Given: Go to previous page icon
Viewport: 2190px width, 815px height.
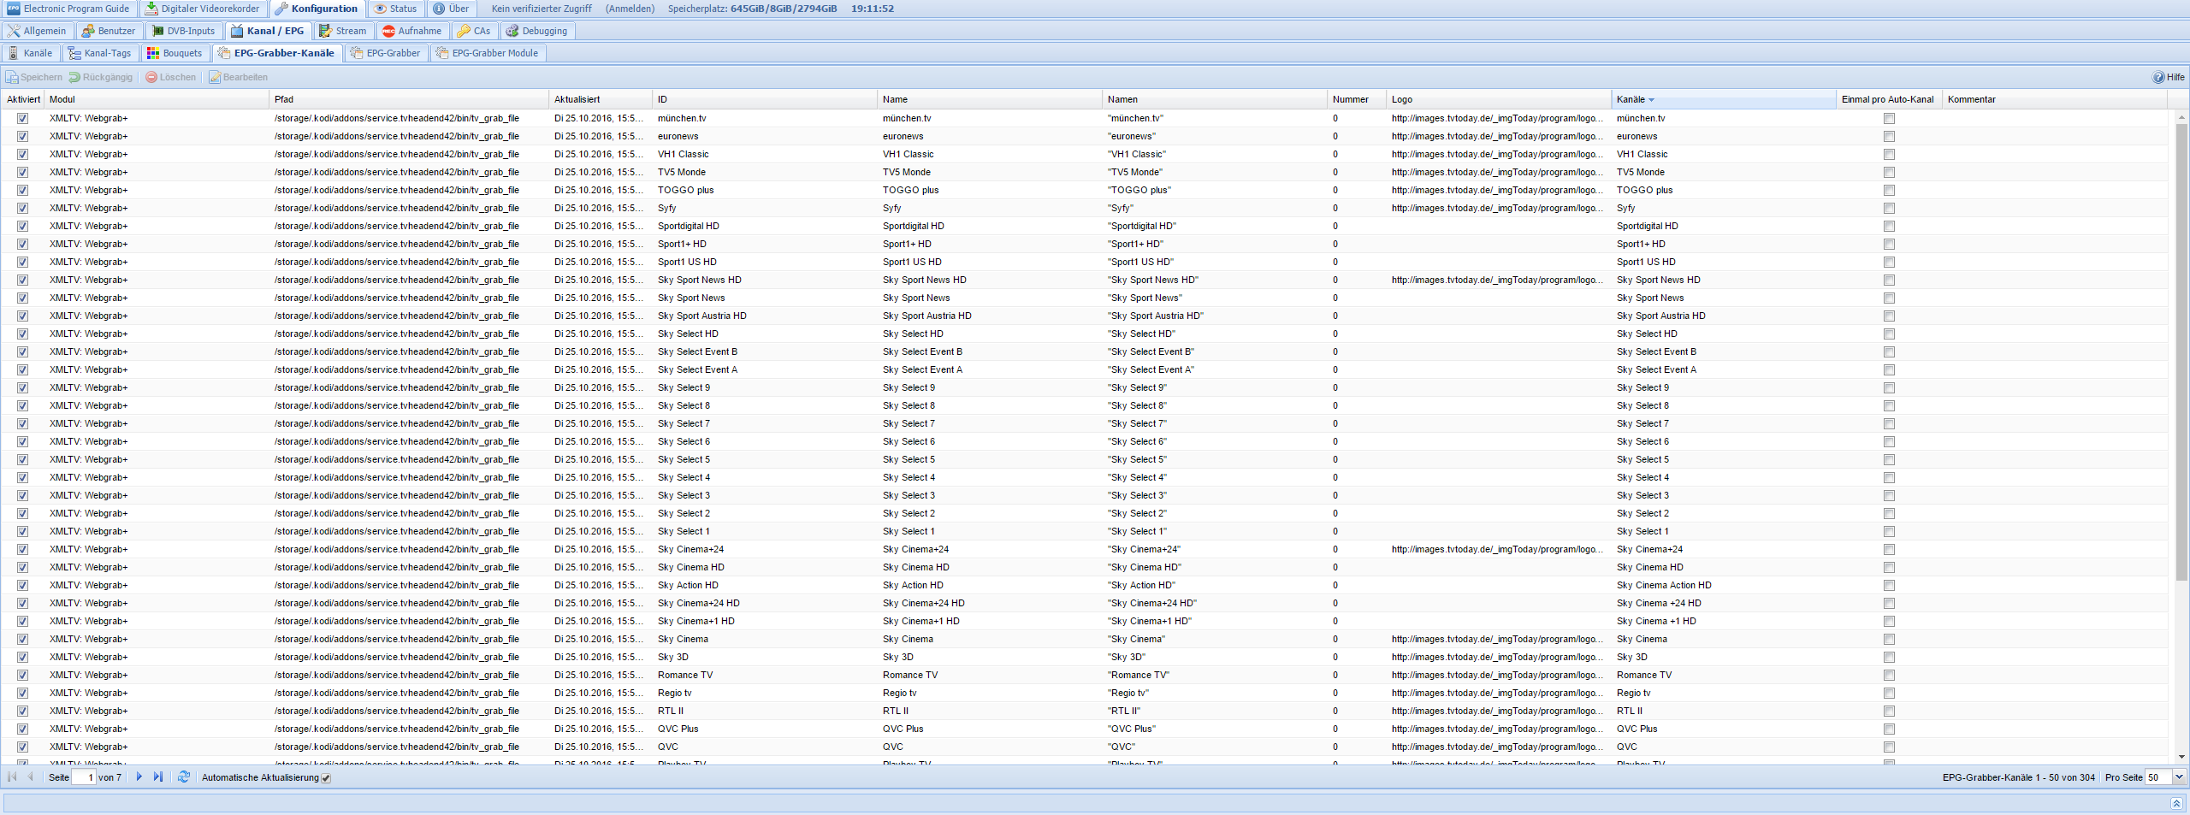Looking at the screenshot, I should 31,777.
